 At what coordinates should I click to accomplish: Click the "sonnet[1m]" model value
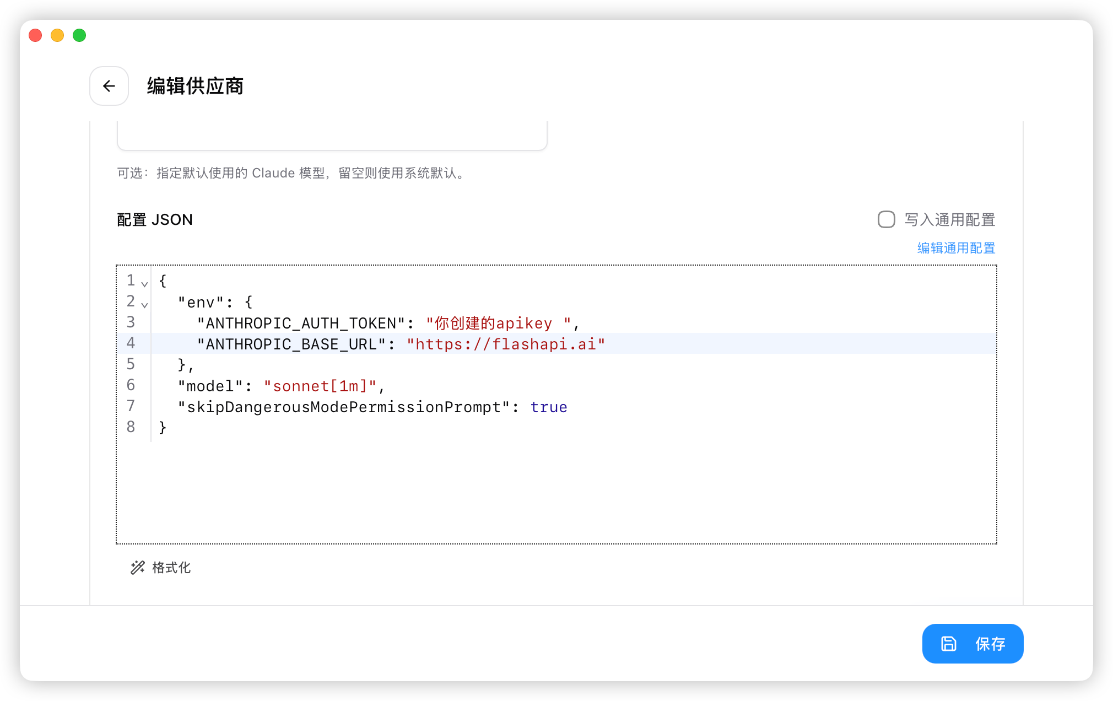point(320,386)
